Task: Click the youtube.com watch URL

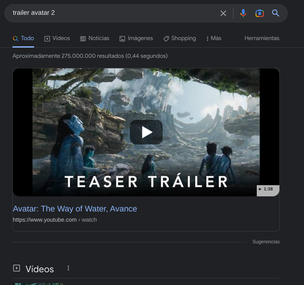Action: tap(55, 220)
